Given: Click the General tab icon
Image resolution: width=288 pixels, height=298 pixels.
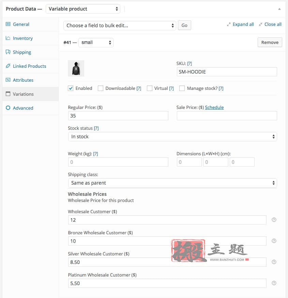Looking at the screenshot, I should pos(8,24).
